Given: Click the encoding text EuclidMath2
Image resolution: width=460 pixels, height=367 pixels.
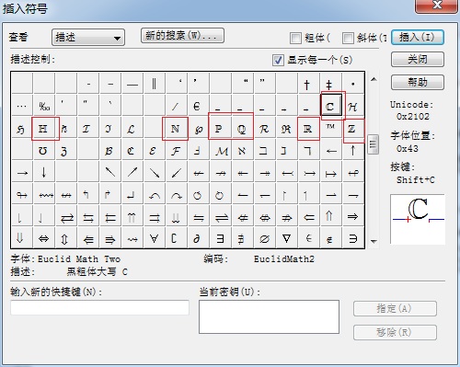Looking at the screenshot, I should 284,259.
